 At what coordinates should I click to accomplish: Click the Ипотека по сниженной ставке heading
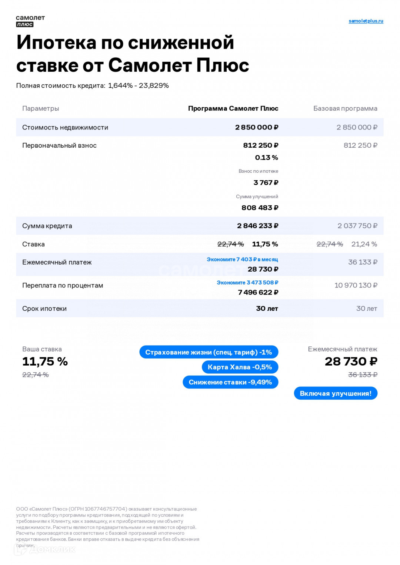132,54
